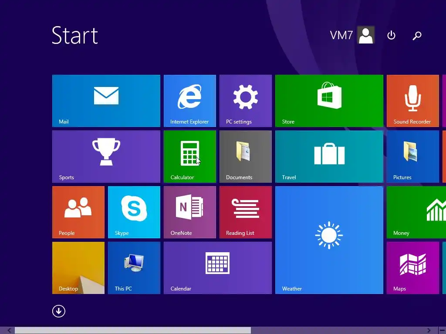
Task: Open the Maps tile
Action: 413,268
